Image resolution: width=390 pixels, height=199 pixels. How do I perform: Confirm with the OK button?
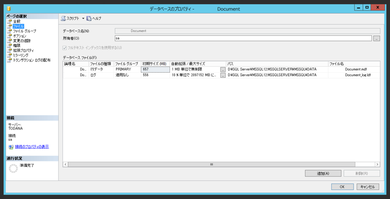(x=342, y=187)
